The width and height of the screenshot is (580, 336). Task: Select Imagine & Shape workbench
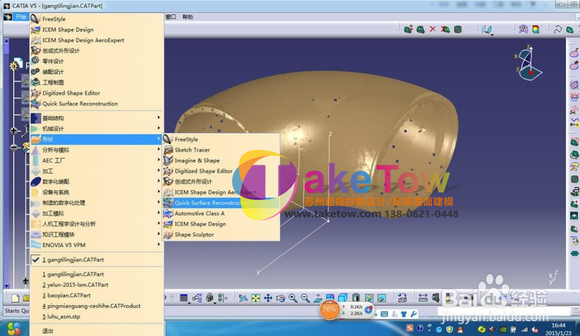(221, 160)
